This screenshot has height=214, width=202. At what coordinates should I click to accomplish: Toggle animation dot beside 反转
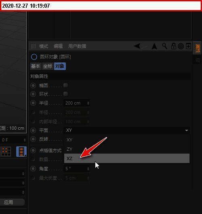(x=33, y=139)
